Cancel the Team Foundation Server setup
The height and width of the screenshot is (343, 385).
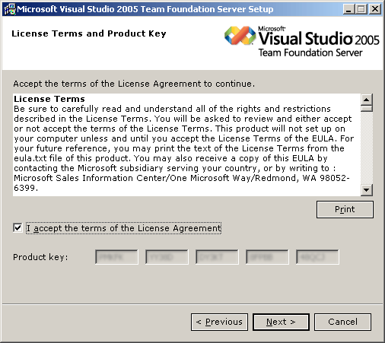point(342,322)
